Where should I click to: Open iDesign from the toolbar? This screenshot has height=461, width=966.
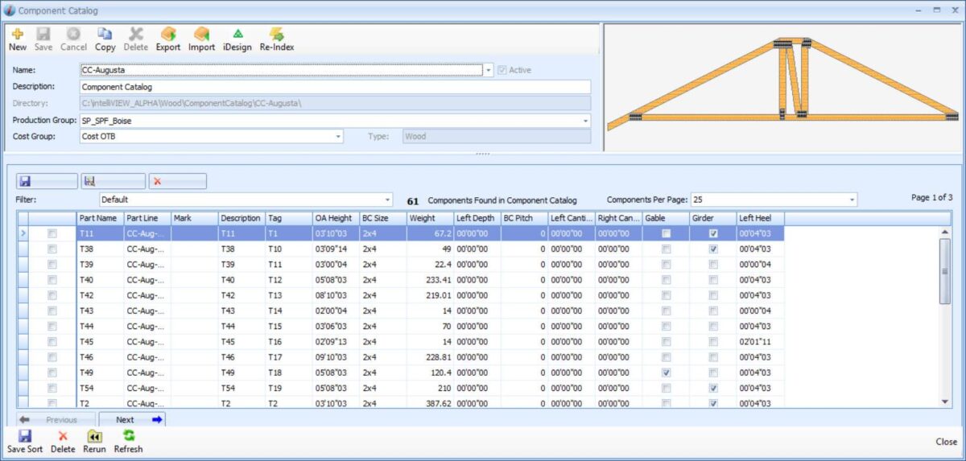coord(237,38)
